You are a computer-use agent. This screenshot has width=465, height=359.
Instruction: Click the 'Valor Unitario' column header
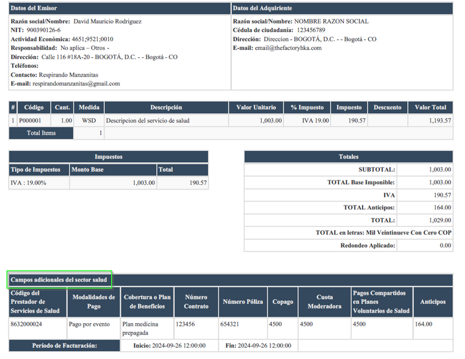(256, 107)
